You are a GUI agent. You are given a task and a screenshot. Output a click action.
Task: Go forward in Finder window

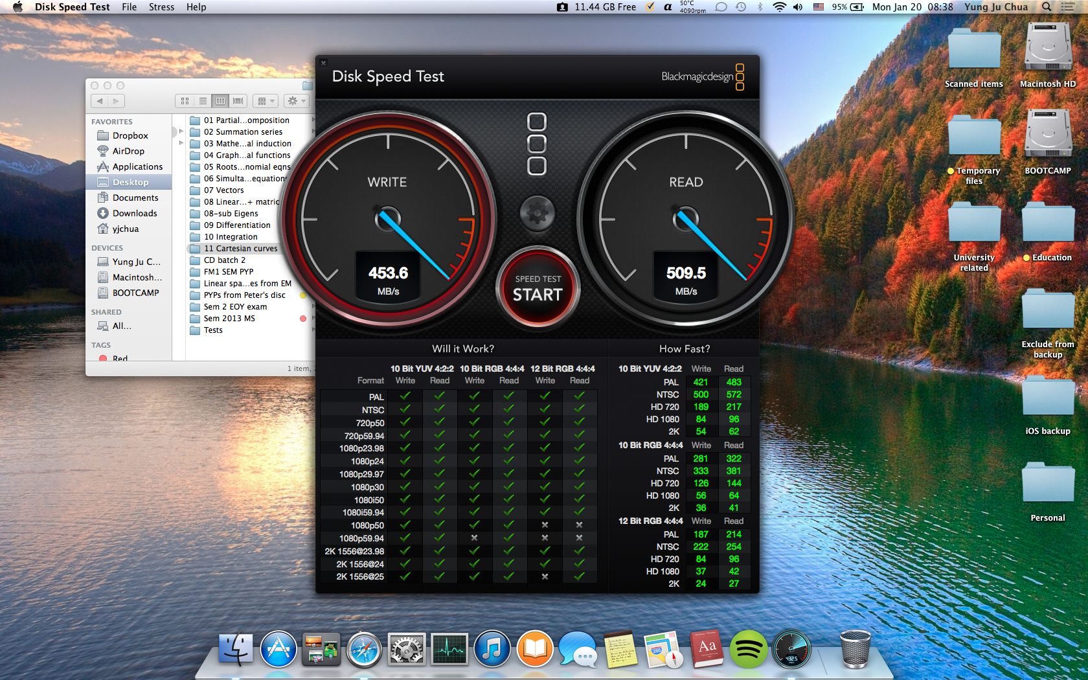[116, 101]
